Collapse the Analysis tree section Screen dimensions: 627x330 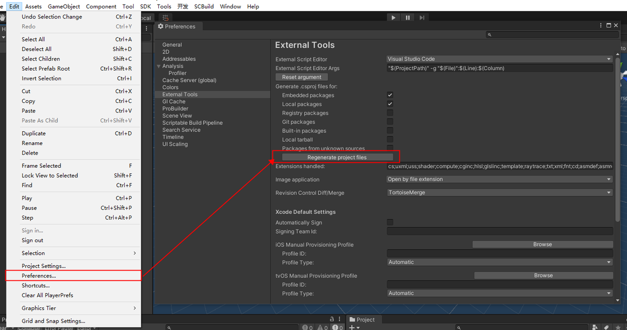[159, 66]
